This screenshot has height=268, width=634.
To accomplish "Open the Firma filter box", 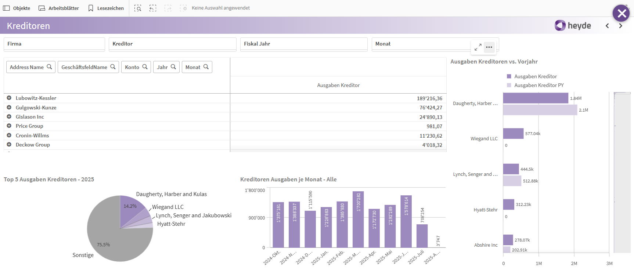I will pos(54,44).
